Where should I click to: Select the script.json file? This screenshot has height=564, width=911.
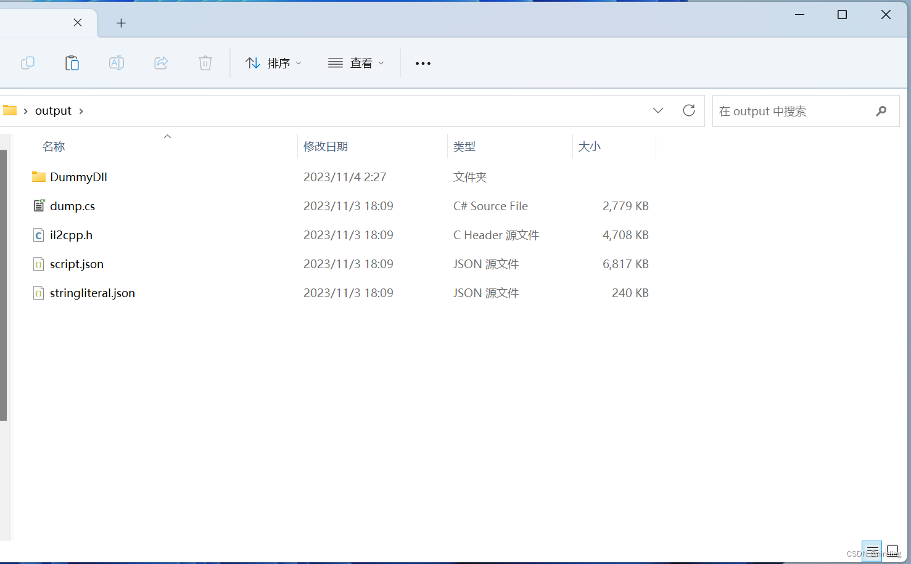pos(76,264)
